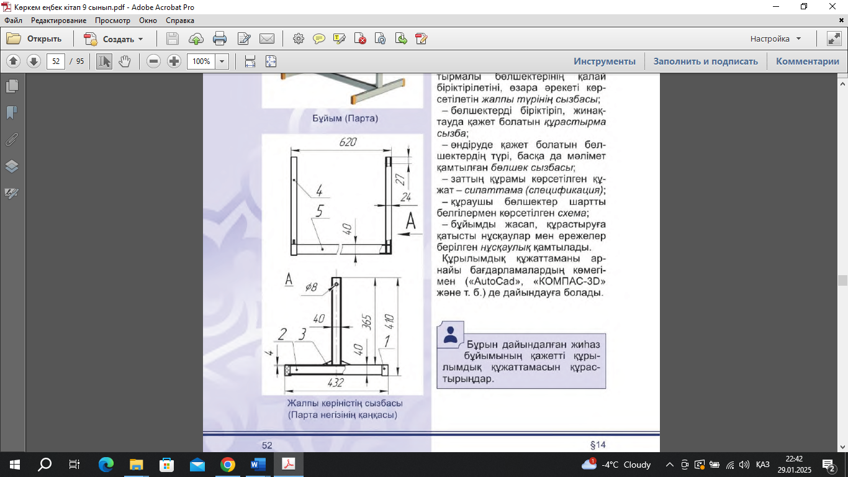Activate the hand pan tool
The width and height of the screenshot is (848, 477).
pos(125,61)
